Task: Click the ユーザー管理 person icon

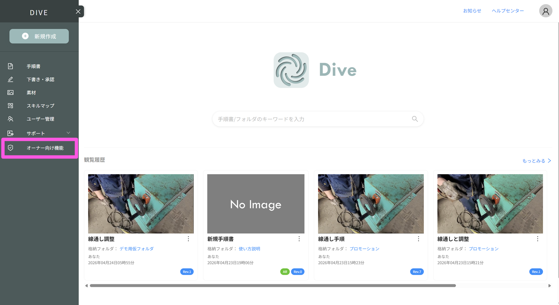Action: click(10, 119)
